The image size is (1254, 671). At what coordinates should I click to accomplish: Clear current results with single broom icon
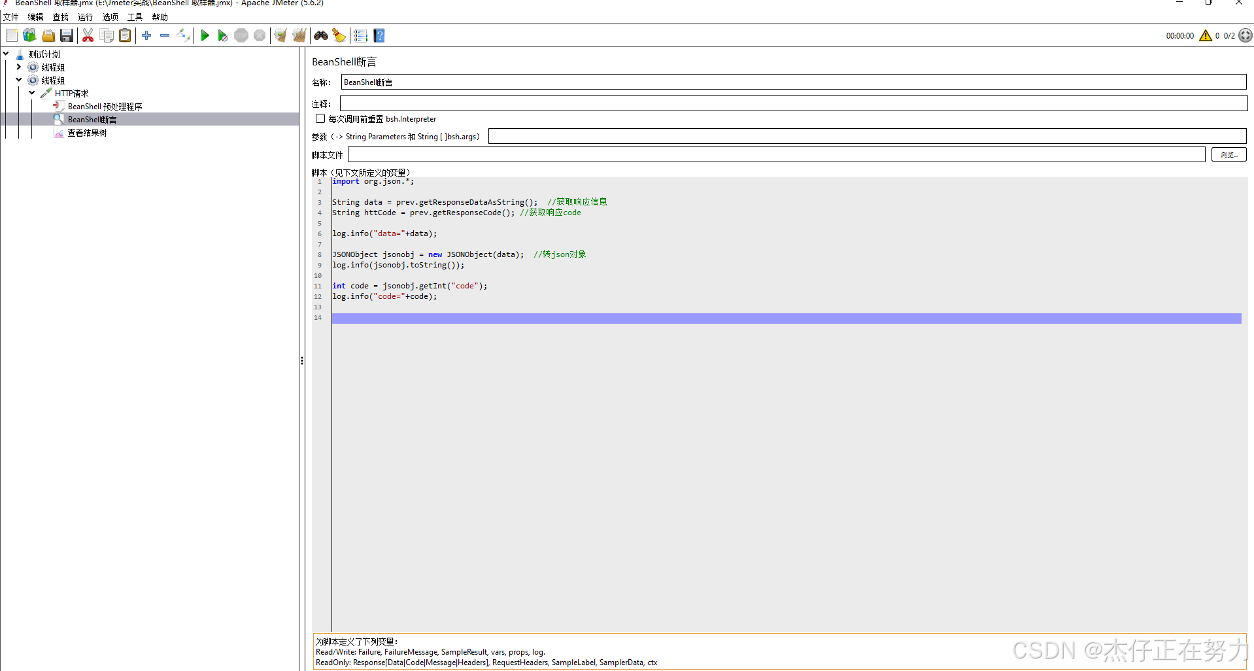click(x=280, y=35)
